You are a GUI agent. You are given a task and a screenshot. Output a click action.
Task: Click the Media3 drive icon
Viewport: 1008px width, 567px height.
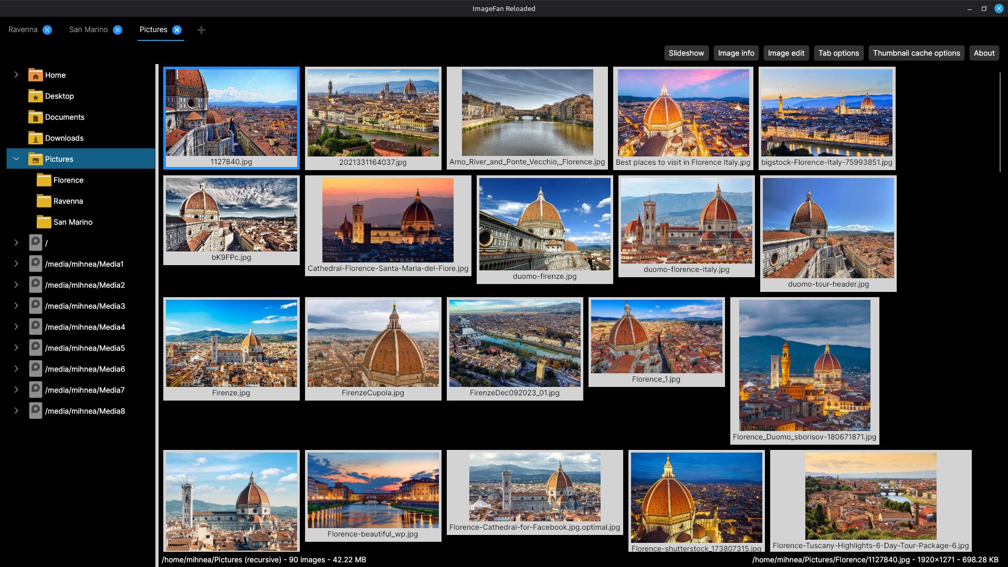pyautogui.click(x=35, y=306)
